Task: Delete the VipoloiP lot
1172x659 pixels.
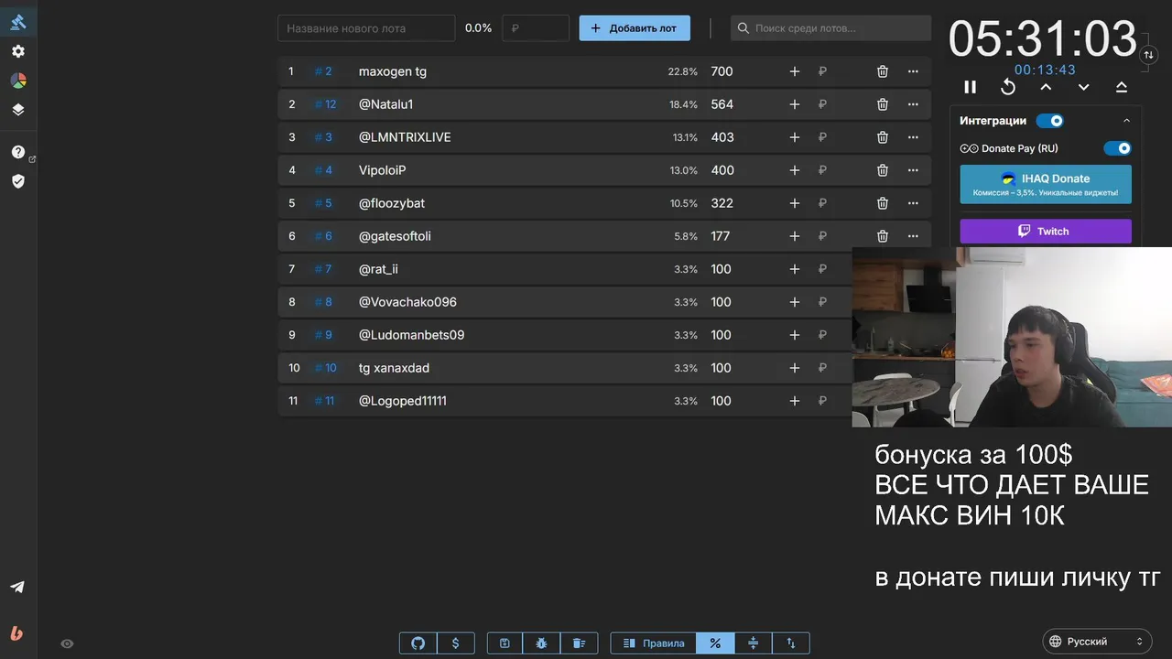Action: click(883, 170)
